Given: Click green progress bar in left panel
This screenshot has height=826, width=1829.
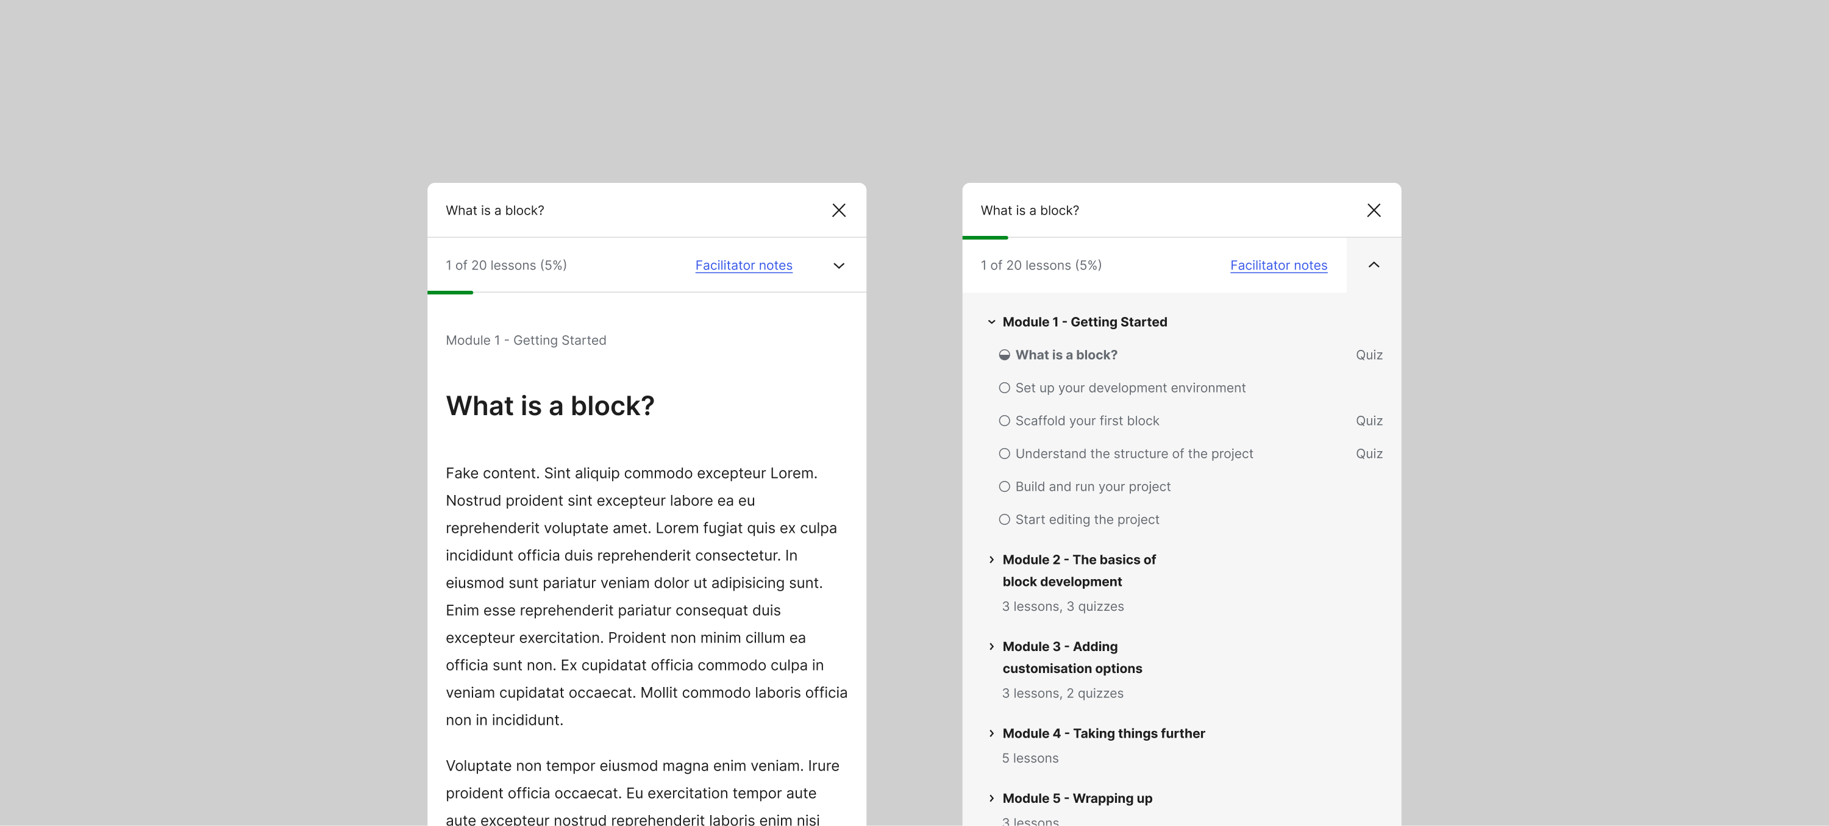Looking at the screenshot, I should pos(450,293).
